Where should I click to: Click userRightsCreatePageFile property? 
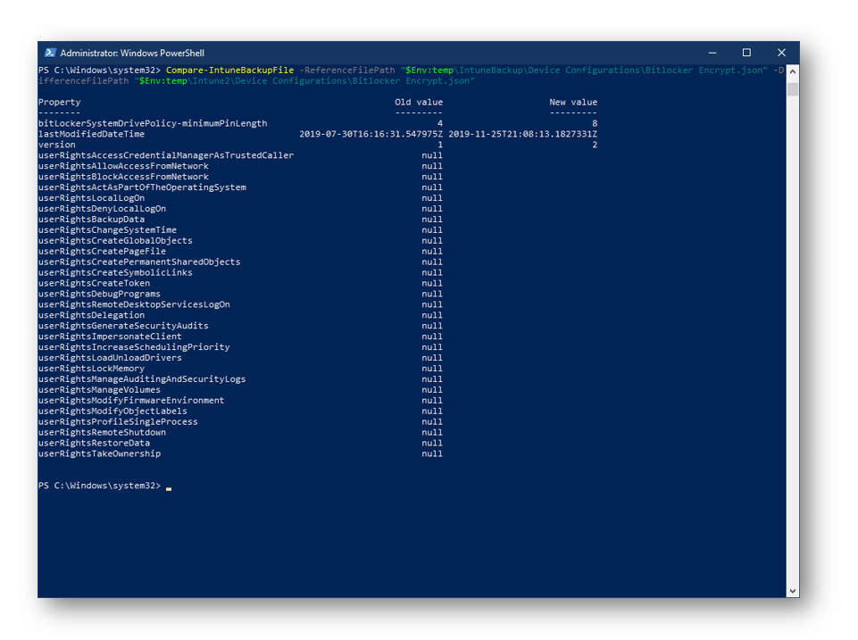click(102, 252)
